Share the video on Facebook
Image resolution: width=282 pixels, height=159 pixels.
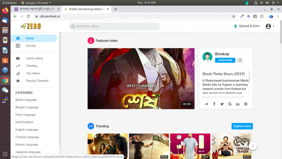click(x=214, y=104)
